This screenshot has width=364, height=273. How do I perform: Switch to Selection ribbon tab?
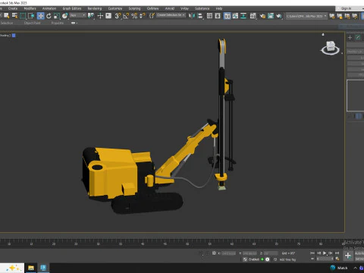pyautogui.click(x=7, y=23)
